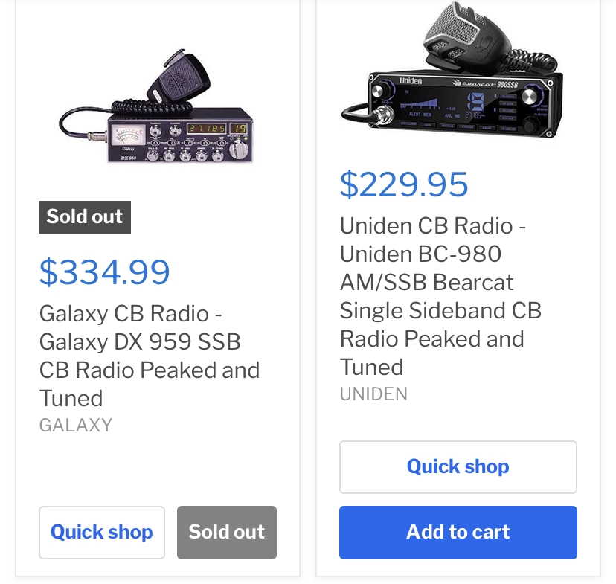616x584 pixels.
Task: Open the Galaxy DX 959 SSB product title
Action: (x=149, y=356)
